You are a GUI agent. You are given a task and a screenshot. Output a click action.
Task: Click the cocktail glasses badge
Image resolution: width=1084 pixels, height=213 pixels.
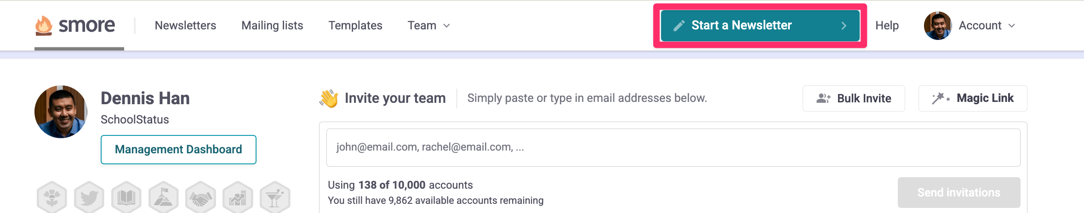[275, 197]
